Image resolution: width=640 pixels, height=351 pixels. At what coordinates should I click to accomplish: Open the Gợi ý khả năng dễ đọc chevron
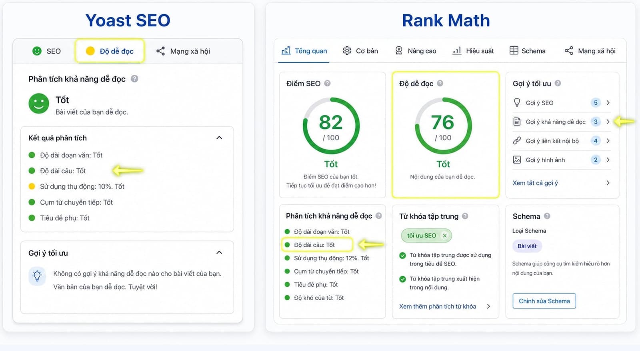point(608,122)
